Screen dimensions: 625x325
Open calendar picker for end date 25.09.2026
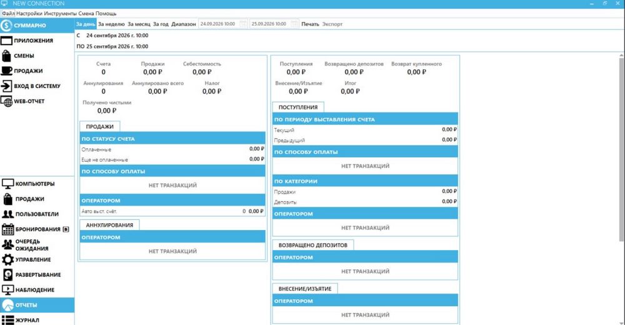click(x=294, y=24)
